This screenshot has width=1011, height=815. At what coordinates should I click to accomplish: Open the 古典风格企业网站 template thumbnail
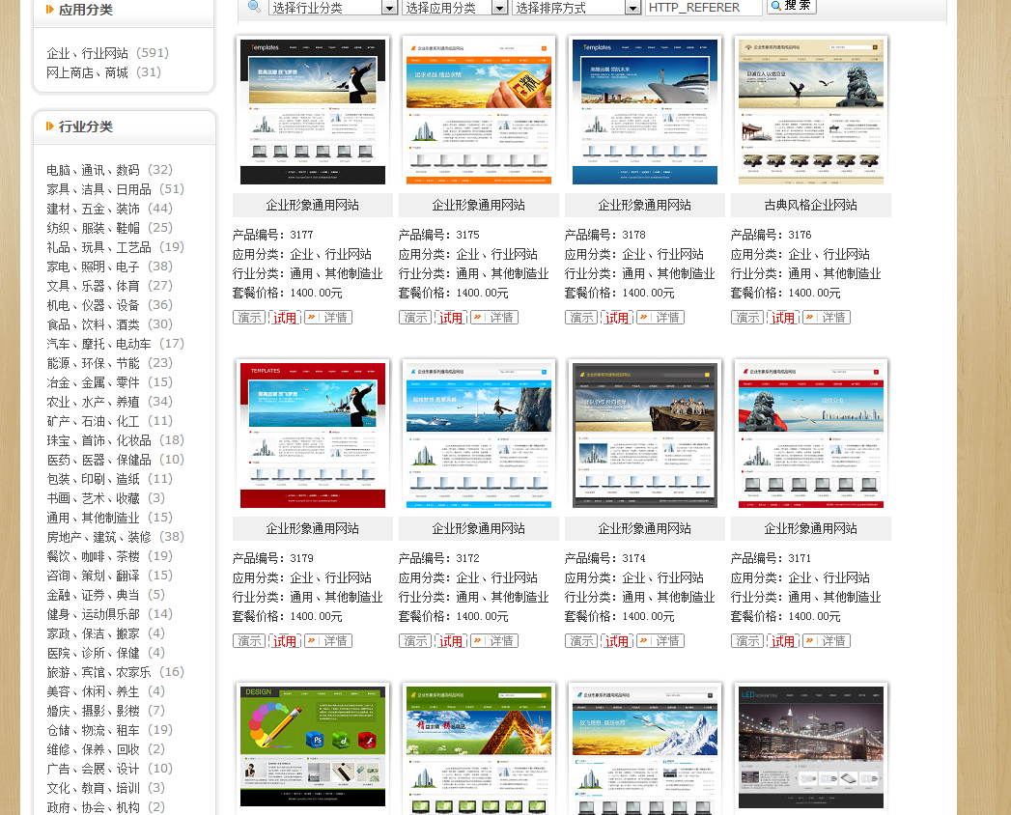[x=810, y=111]
